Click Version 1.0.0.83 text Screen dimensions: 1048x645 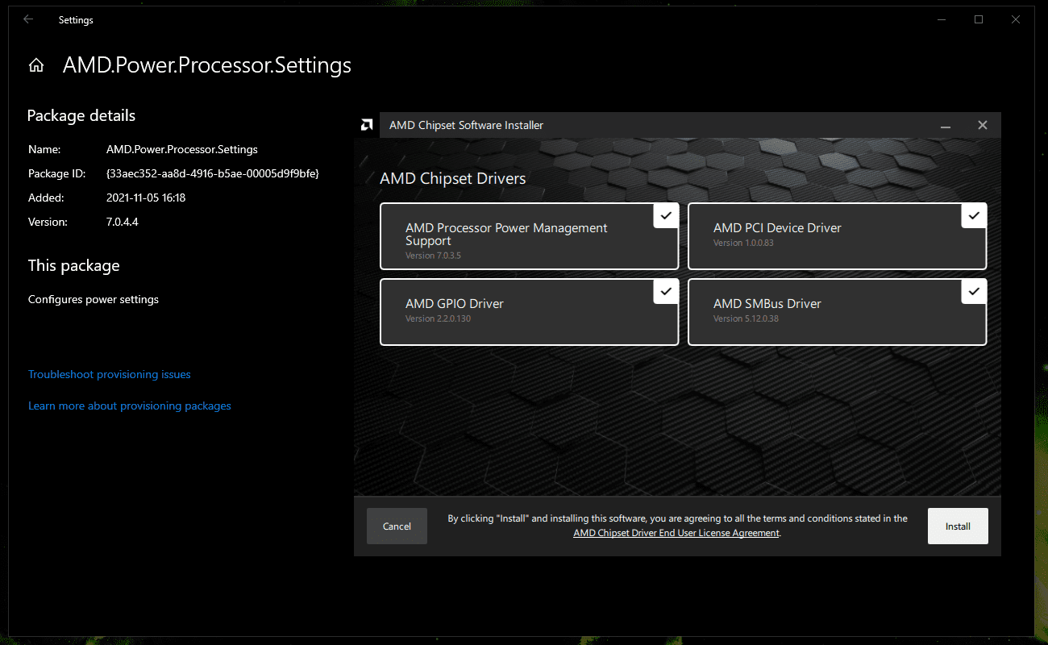pos(743,243)
